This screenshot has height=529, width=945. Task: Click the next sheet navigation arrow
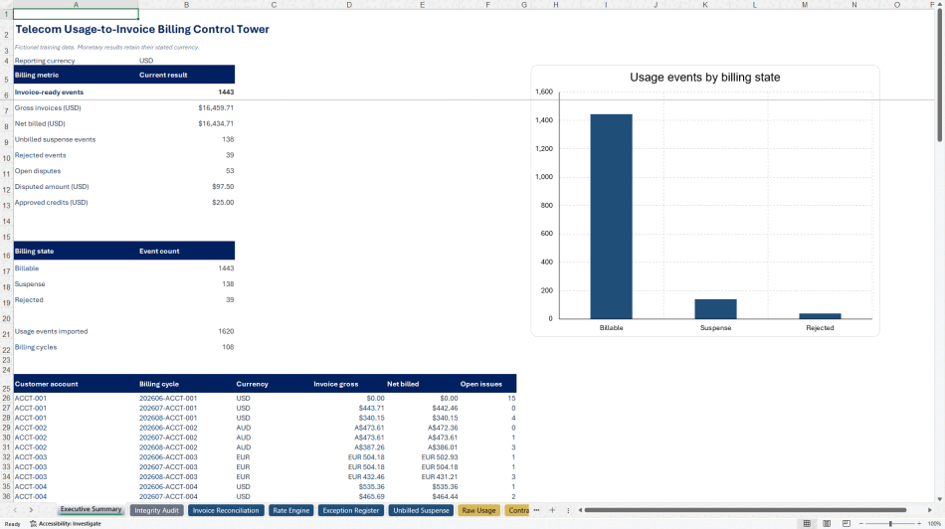tap(31, 510)
